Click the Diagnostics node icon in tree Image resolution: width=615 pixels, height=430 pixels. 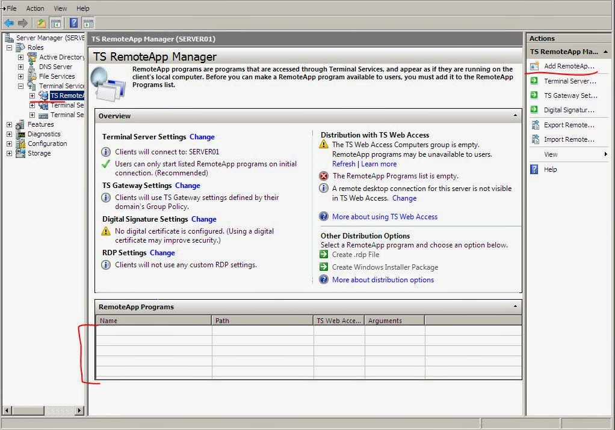pos(20,134)
